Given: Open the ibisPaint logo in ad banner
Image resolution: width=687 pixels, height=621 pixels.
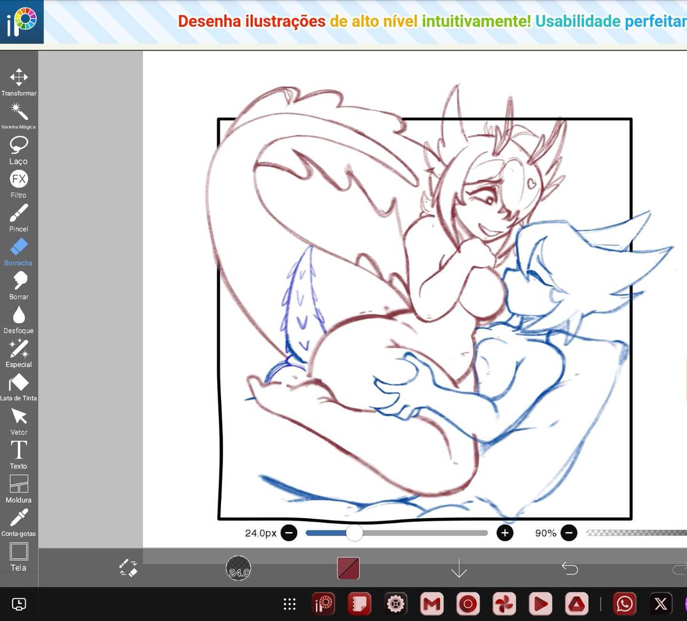Looking at the screenshot, I should point(22,22).
